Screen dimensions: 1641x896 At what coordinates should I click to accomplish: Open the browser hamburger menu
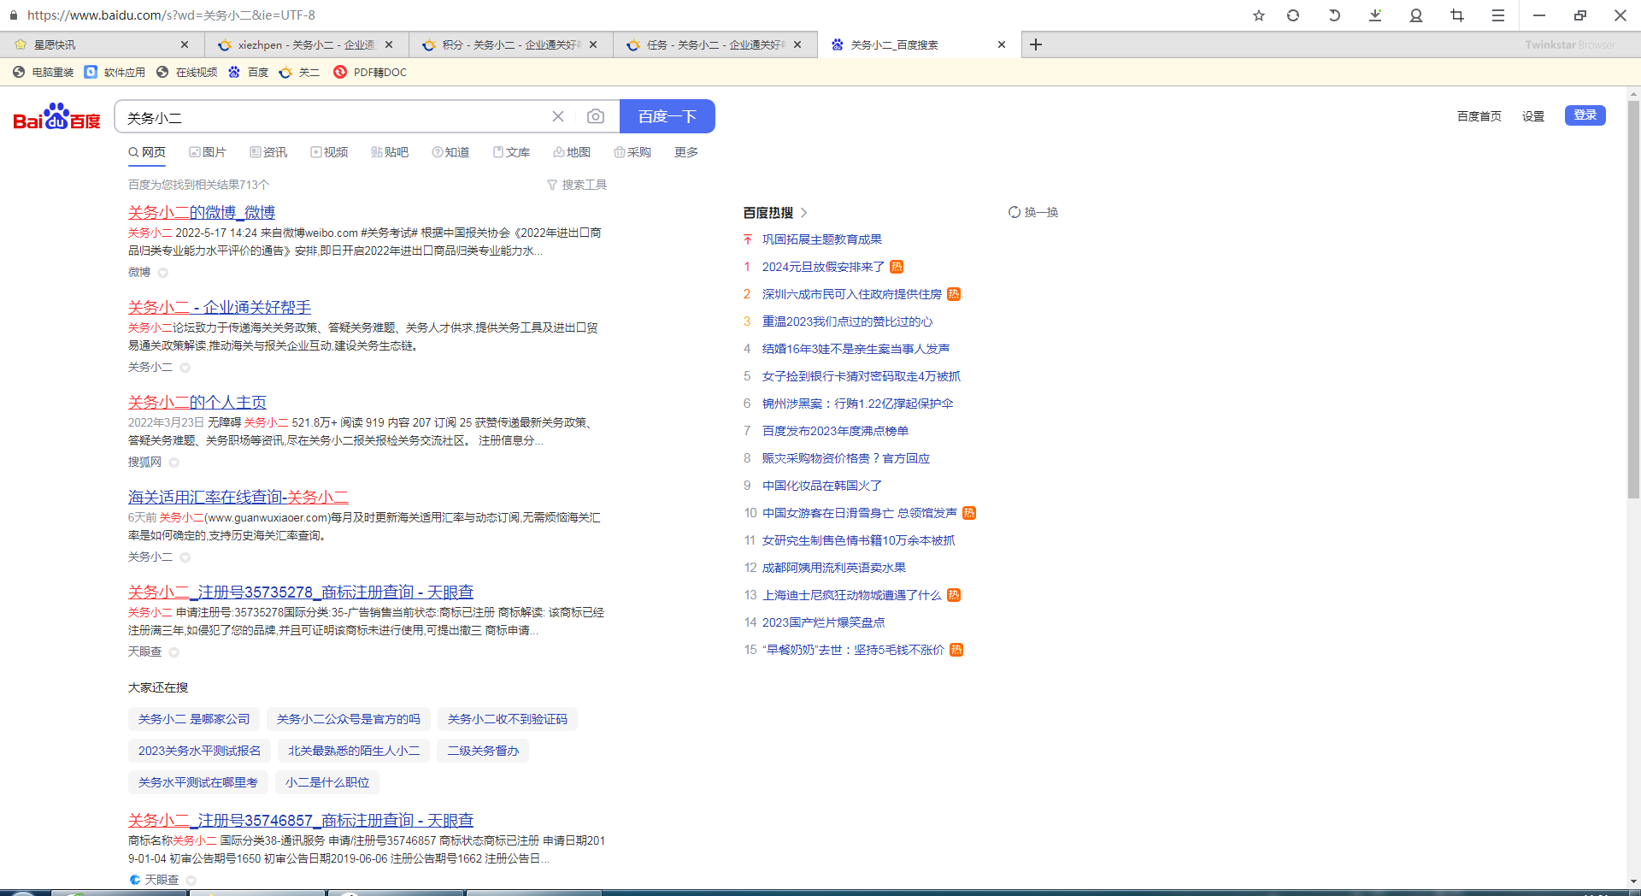[x=1498, y=15]
